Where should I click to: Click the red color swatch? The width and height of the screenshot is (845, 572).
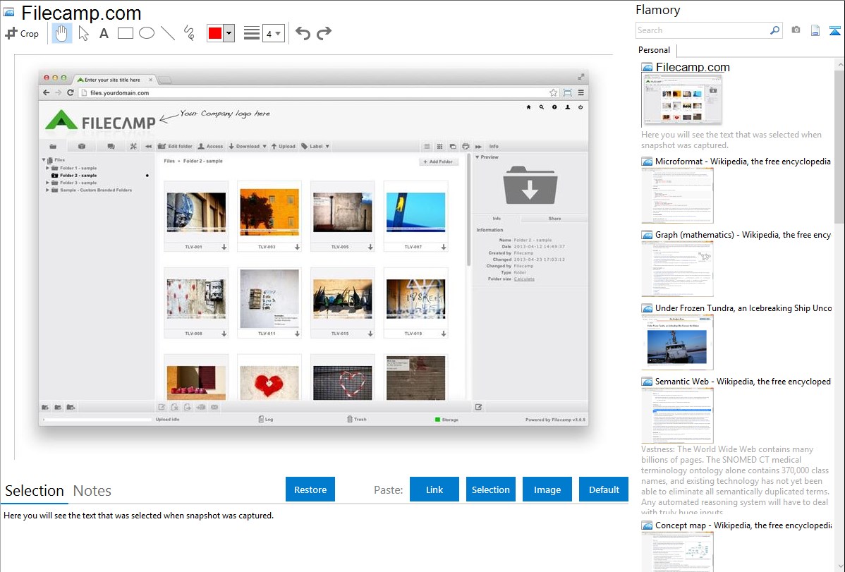click(215, 33)
